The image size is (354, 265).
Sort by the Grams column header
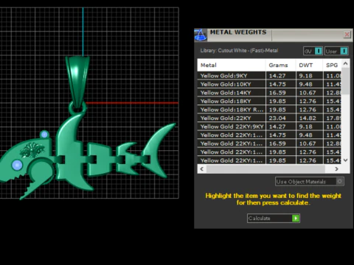[280, 65]
